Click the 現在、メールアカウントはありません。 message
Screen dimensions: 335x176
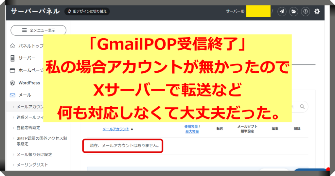coord(125,146)
